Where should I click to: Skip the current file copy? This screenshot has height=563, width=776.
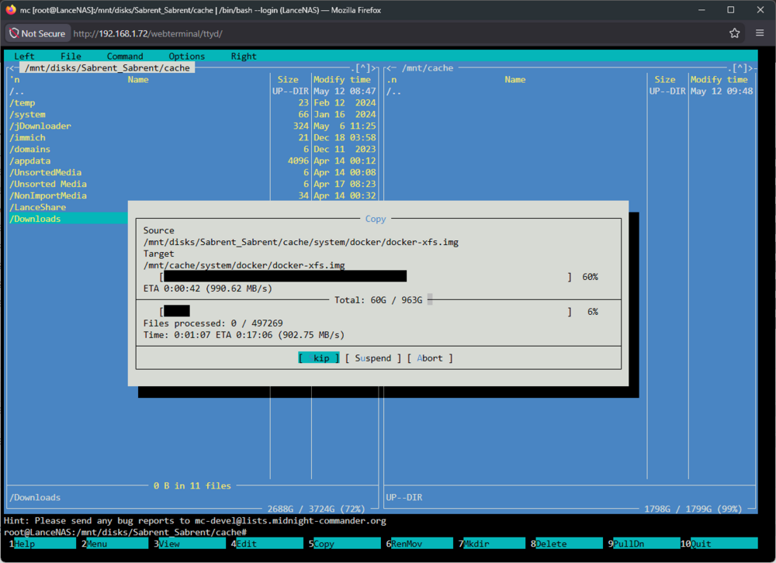point(319,358)
